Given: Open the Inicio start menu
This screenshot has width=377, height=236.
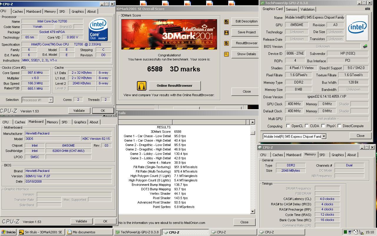Looking at the screenshot, I should click(8, 232).
